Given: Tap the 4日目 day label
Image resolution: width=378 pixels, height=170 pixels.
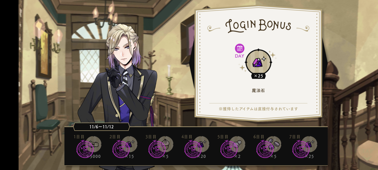Looking at the screenshot, I should coord(187,137).
